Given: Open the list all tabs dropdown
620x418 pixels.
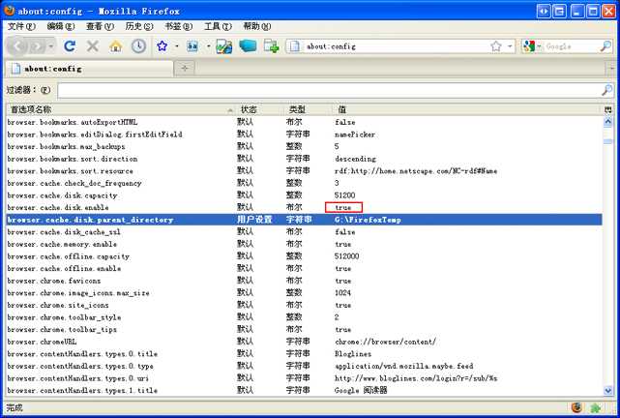Looking at the screenshot, I should point(611,69).
